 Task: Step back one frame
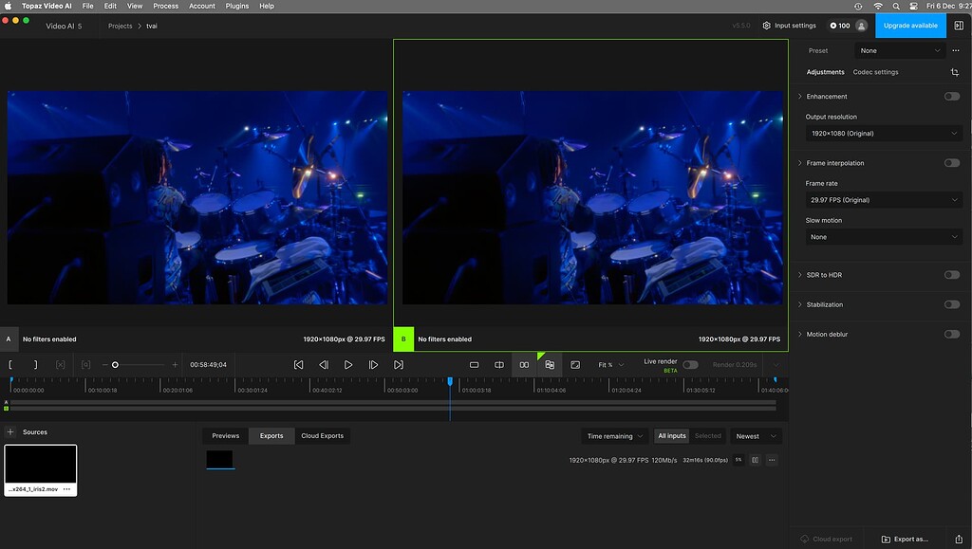point(324,364)
